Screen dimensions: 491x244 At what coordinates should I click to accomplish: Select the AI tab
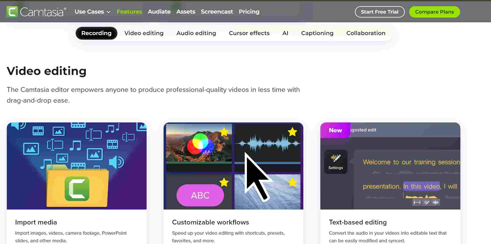point(285,33)
